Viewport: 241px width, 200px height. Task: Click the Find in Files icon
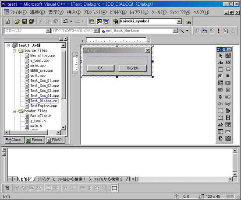115,21
